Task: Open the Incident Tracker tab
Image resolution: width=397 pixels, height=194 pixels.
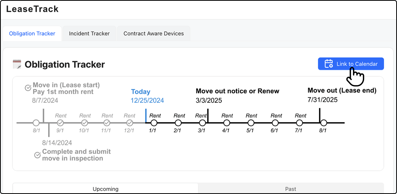Action: (x=89, y=34)
